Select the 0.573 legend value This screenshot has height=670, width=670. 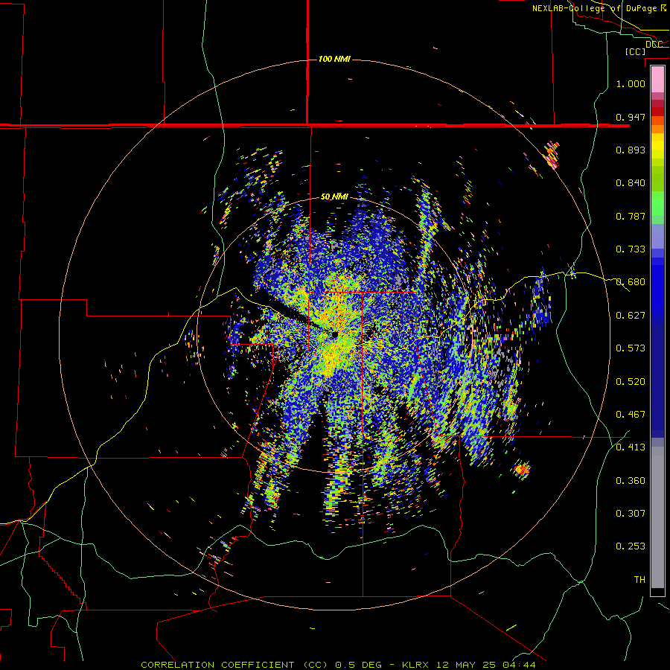pyautogui.click(x=631, y=348)
